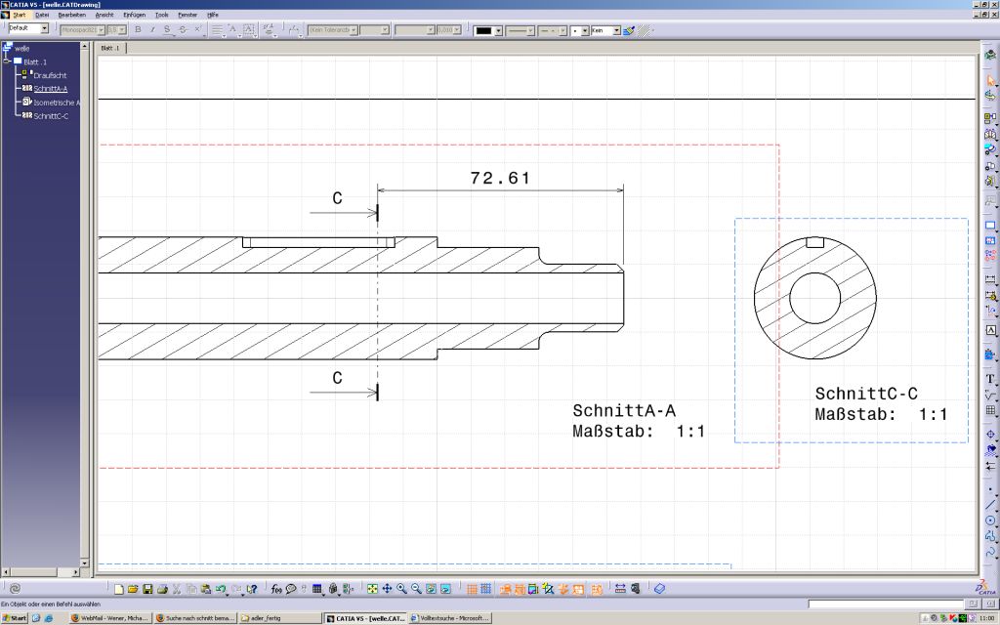
Task: Select Draufsicht in the specification tree
Action: tap(50, 75)
